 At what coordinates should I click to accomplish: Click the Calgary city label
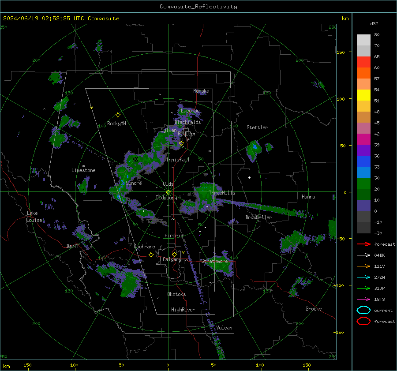pos(172,259)
